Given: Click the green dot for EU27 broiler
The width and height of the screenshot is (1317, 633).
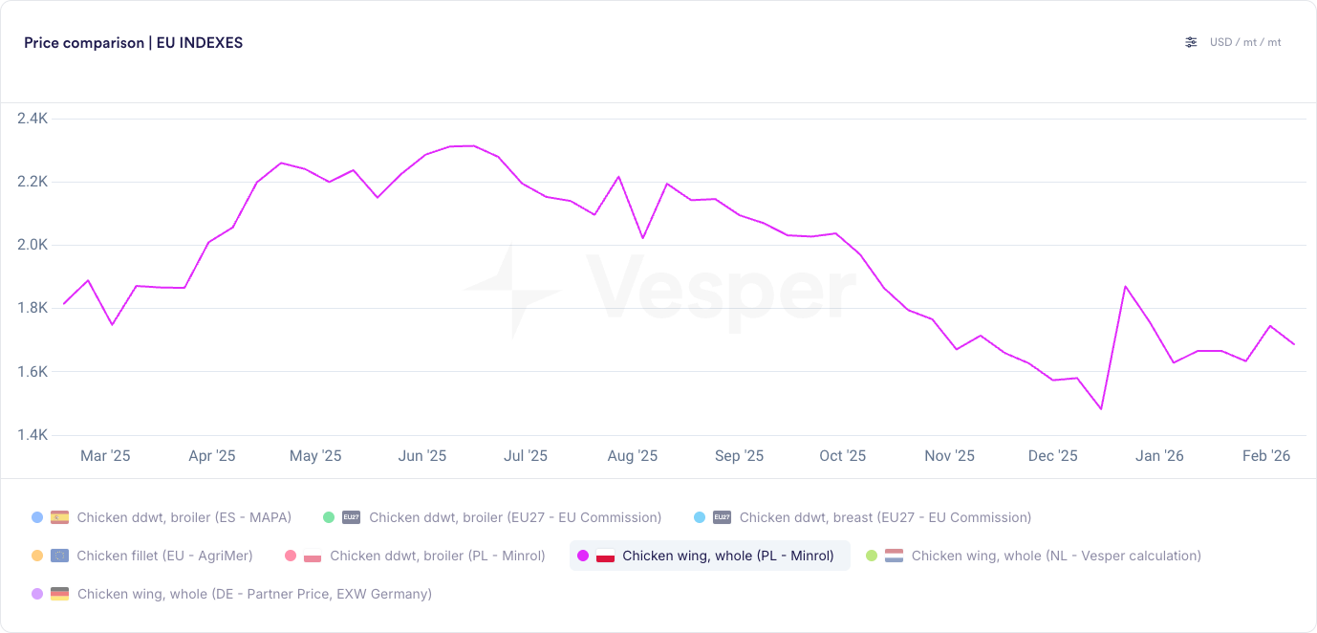Looking at the screenshot, I should click(329, 517).
